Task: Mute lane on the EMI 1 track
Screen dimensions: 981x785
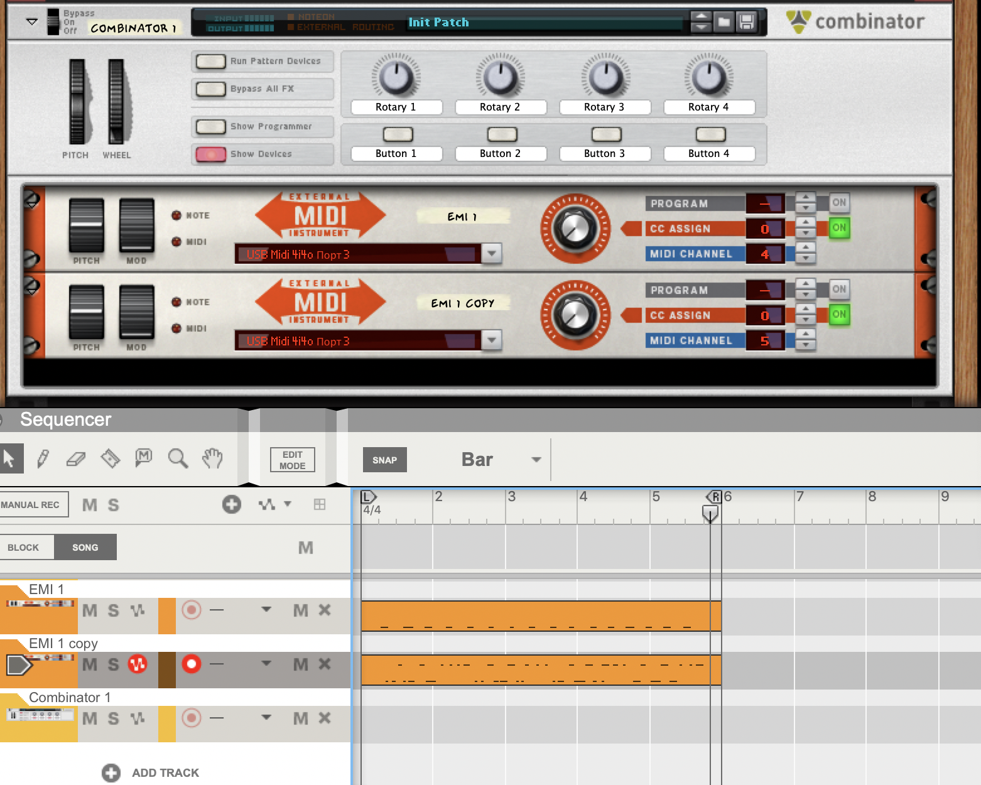Action: coord(301,610)
